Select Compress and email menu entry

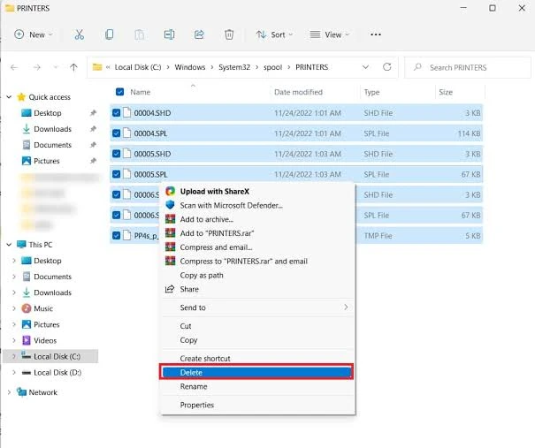(x=257, y=247)
